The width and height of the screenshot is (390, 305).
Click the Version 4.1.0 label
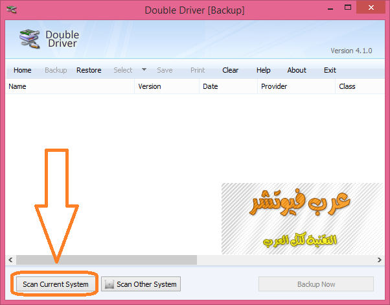pos(351,51)
